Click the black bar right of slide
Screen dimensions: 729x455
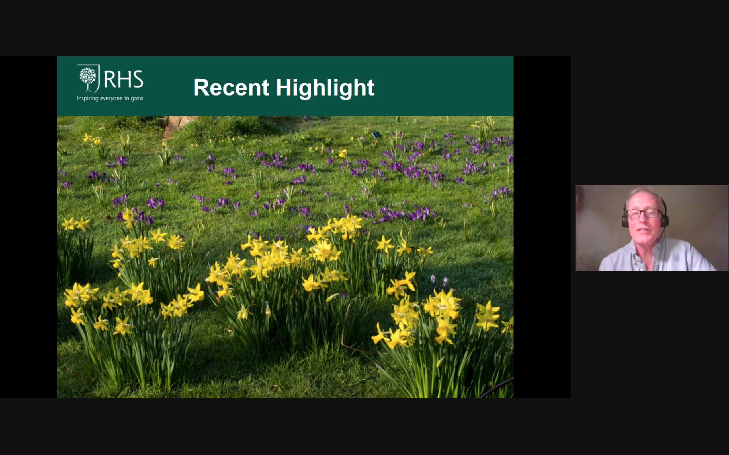pos(542,227)
